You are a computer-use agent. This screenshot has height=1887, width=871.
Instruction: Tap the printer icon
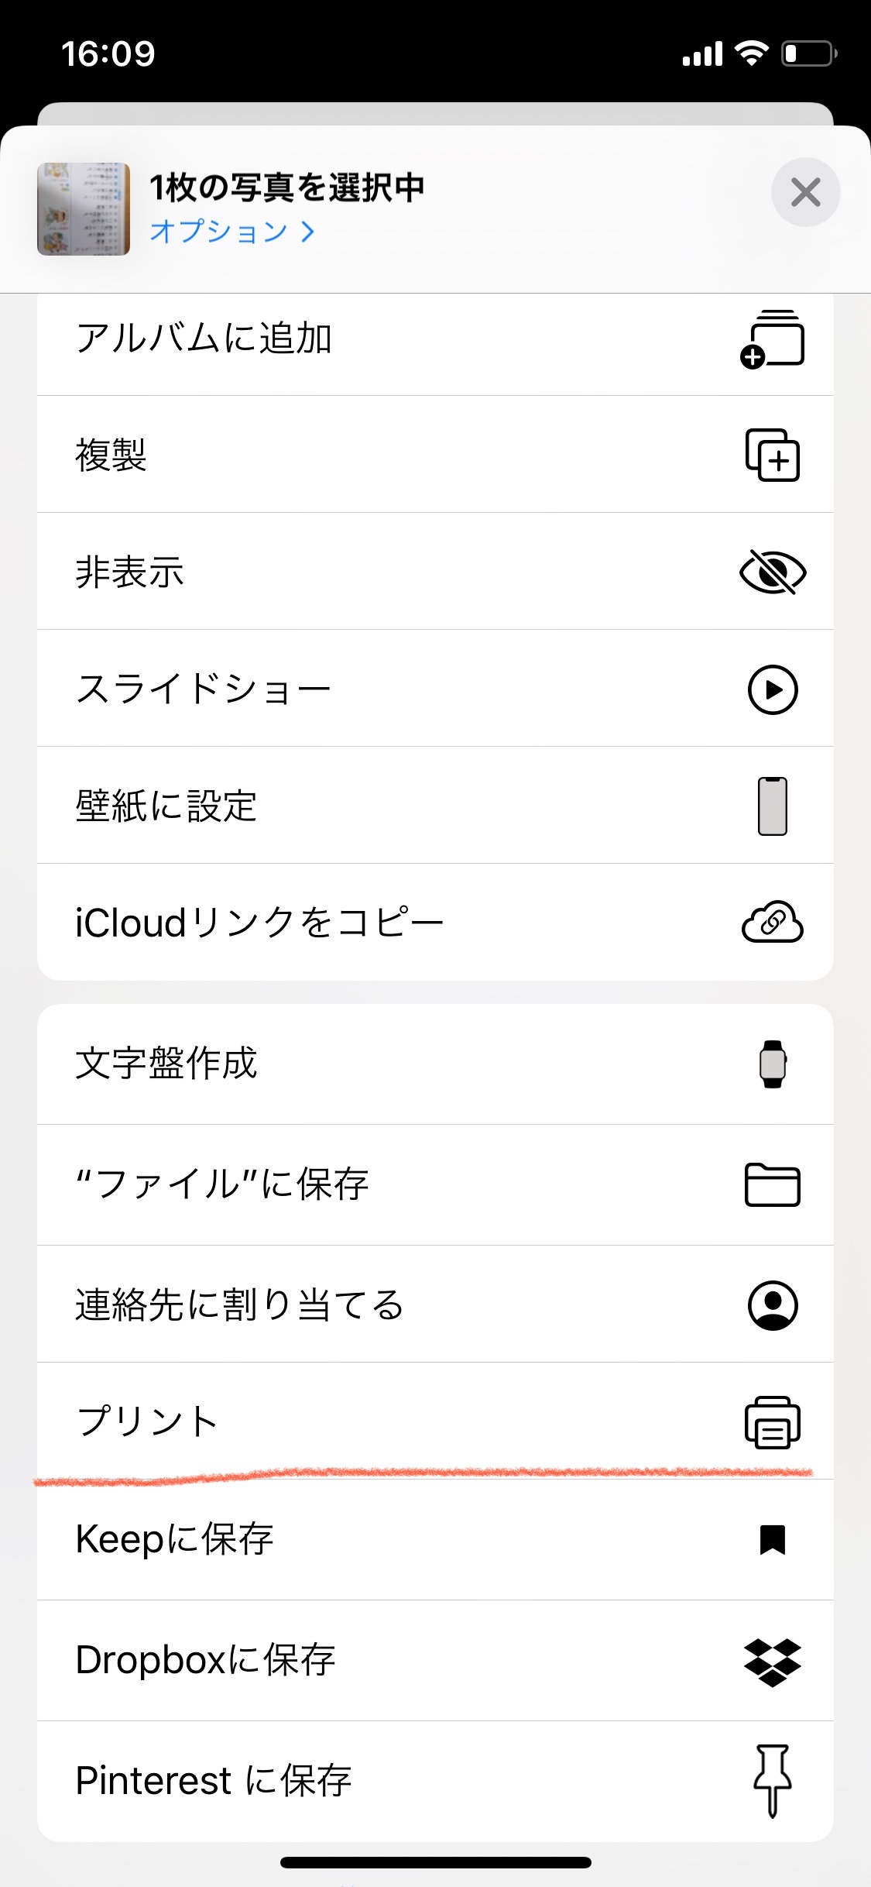[x=772, y=1422]
